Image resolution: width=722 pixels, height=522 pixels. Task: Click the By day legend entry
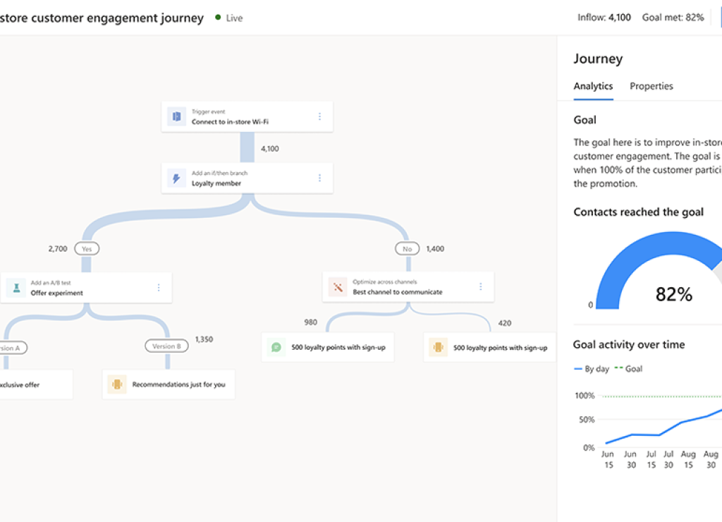pyautogui.click(x=592, y=369)
